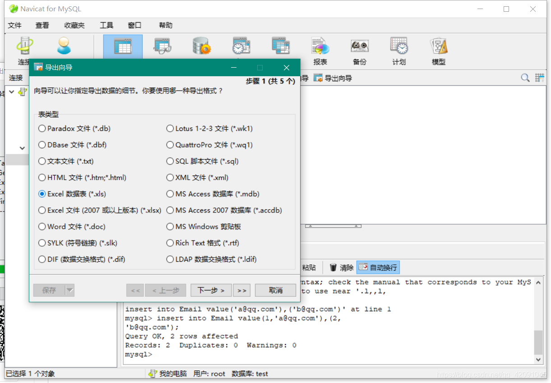This screenshot has width=551, height=383.
Task: Click the 取消 button
Action: (x=276, y=290)
